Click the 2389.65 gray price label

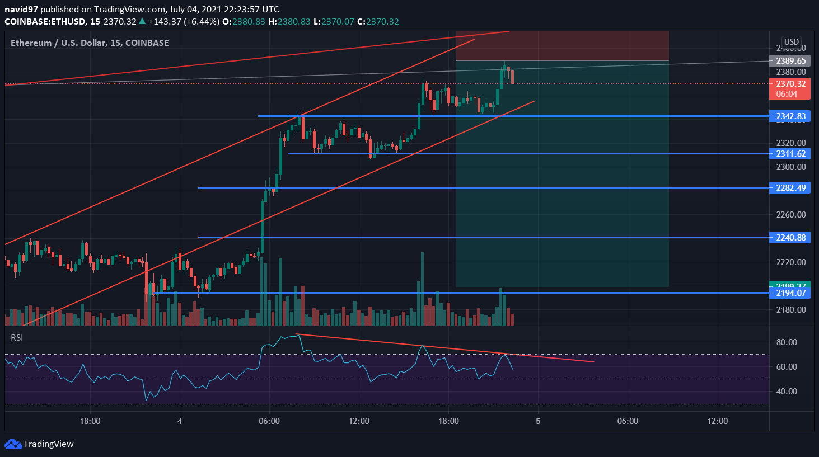(790, 60)
